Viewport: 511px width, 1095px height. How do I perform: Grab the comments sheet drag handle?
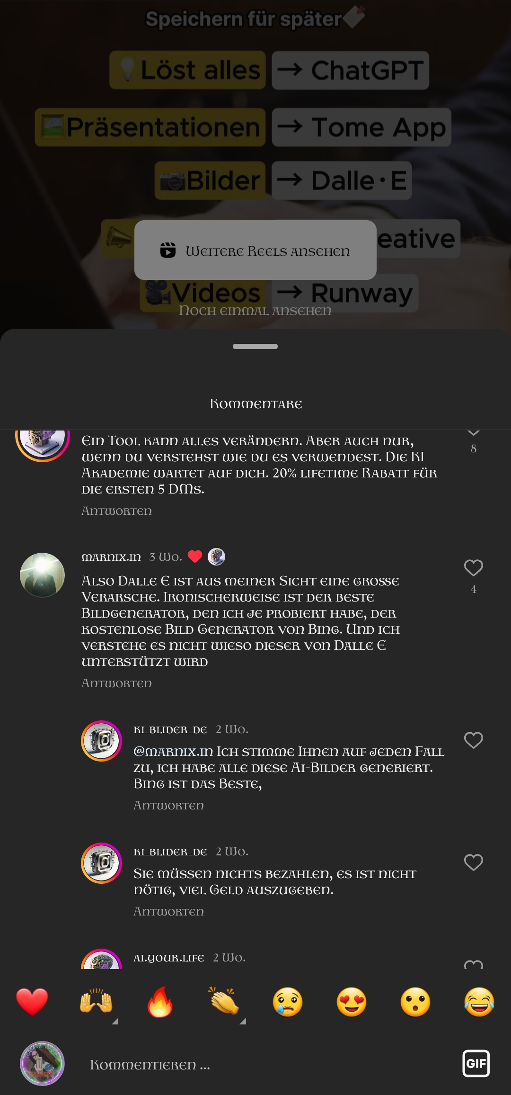255,346
